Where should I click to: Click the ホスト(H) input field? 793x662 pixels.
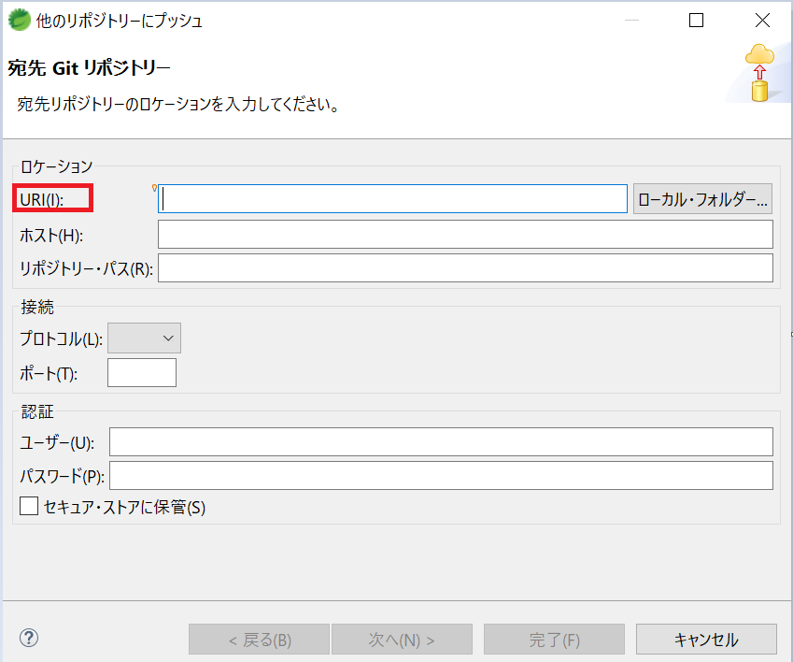464,234
